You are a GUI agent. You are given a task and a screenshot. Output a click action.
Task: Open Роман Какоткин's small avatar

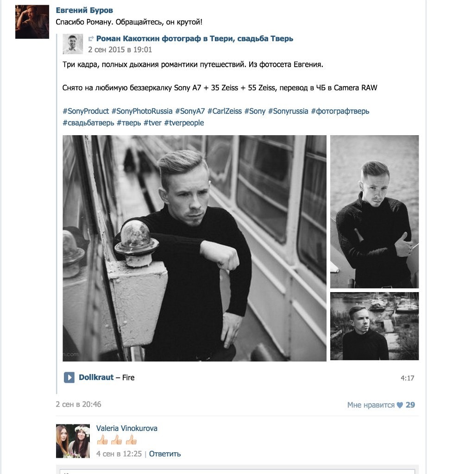73,44
